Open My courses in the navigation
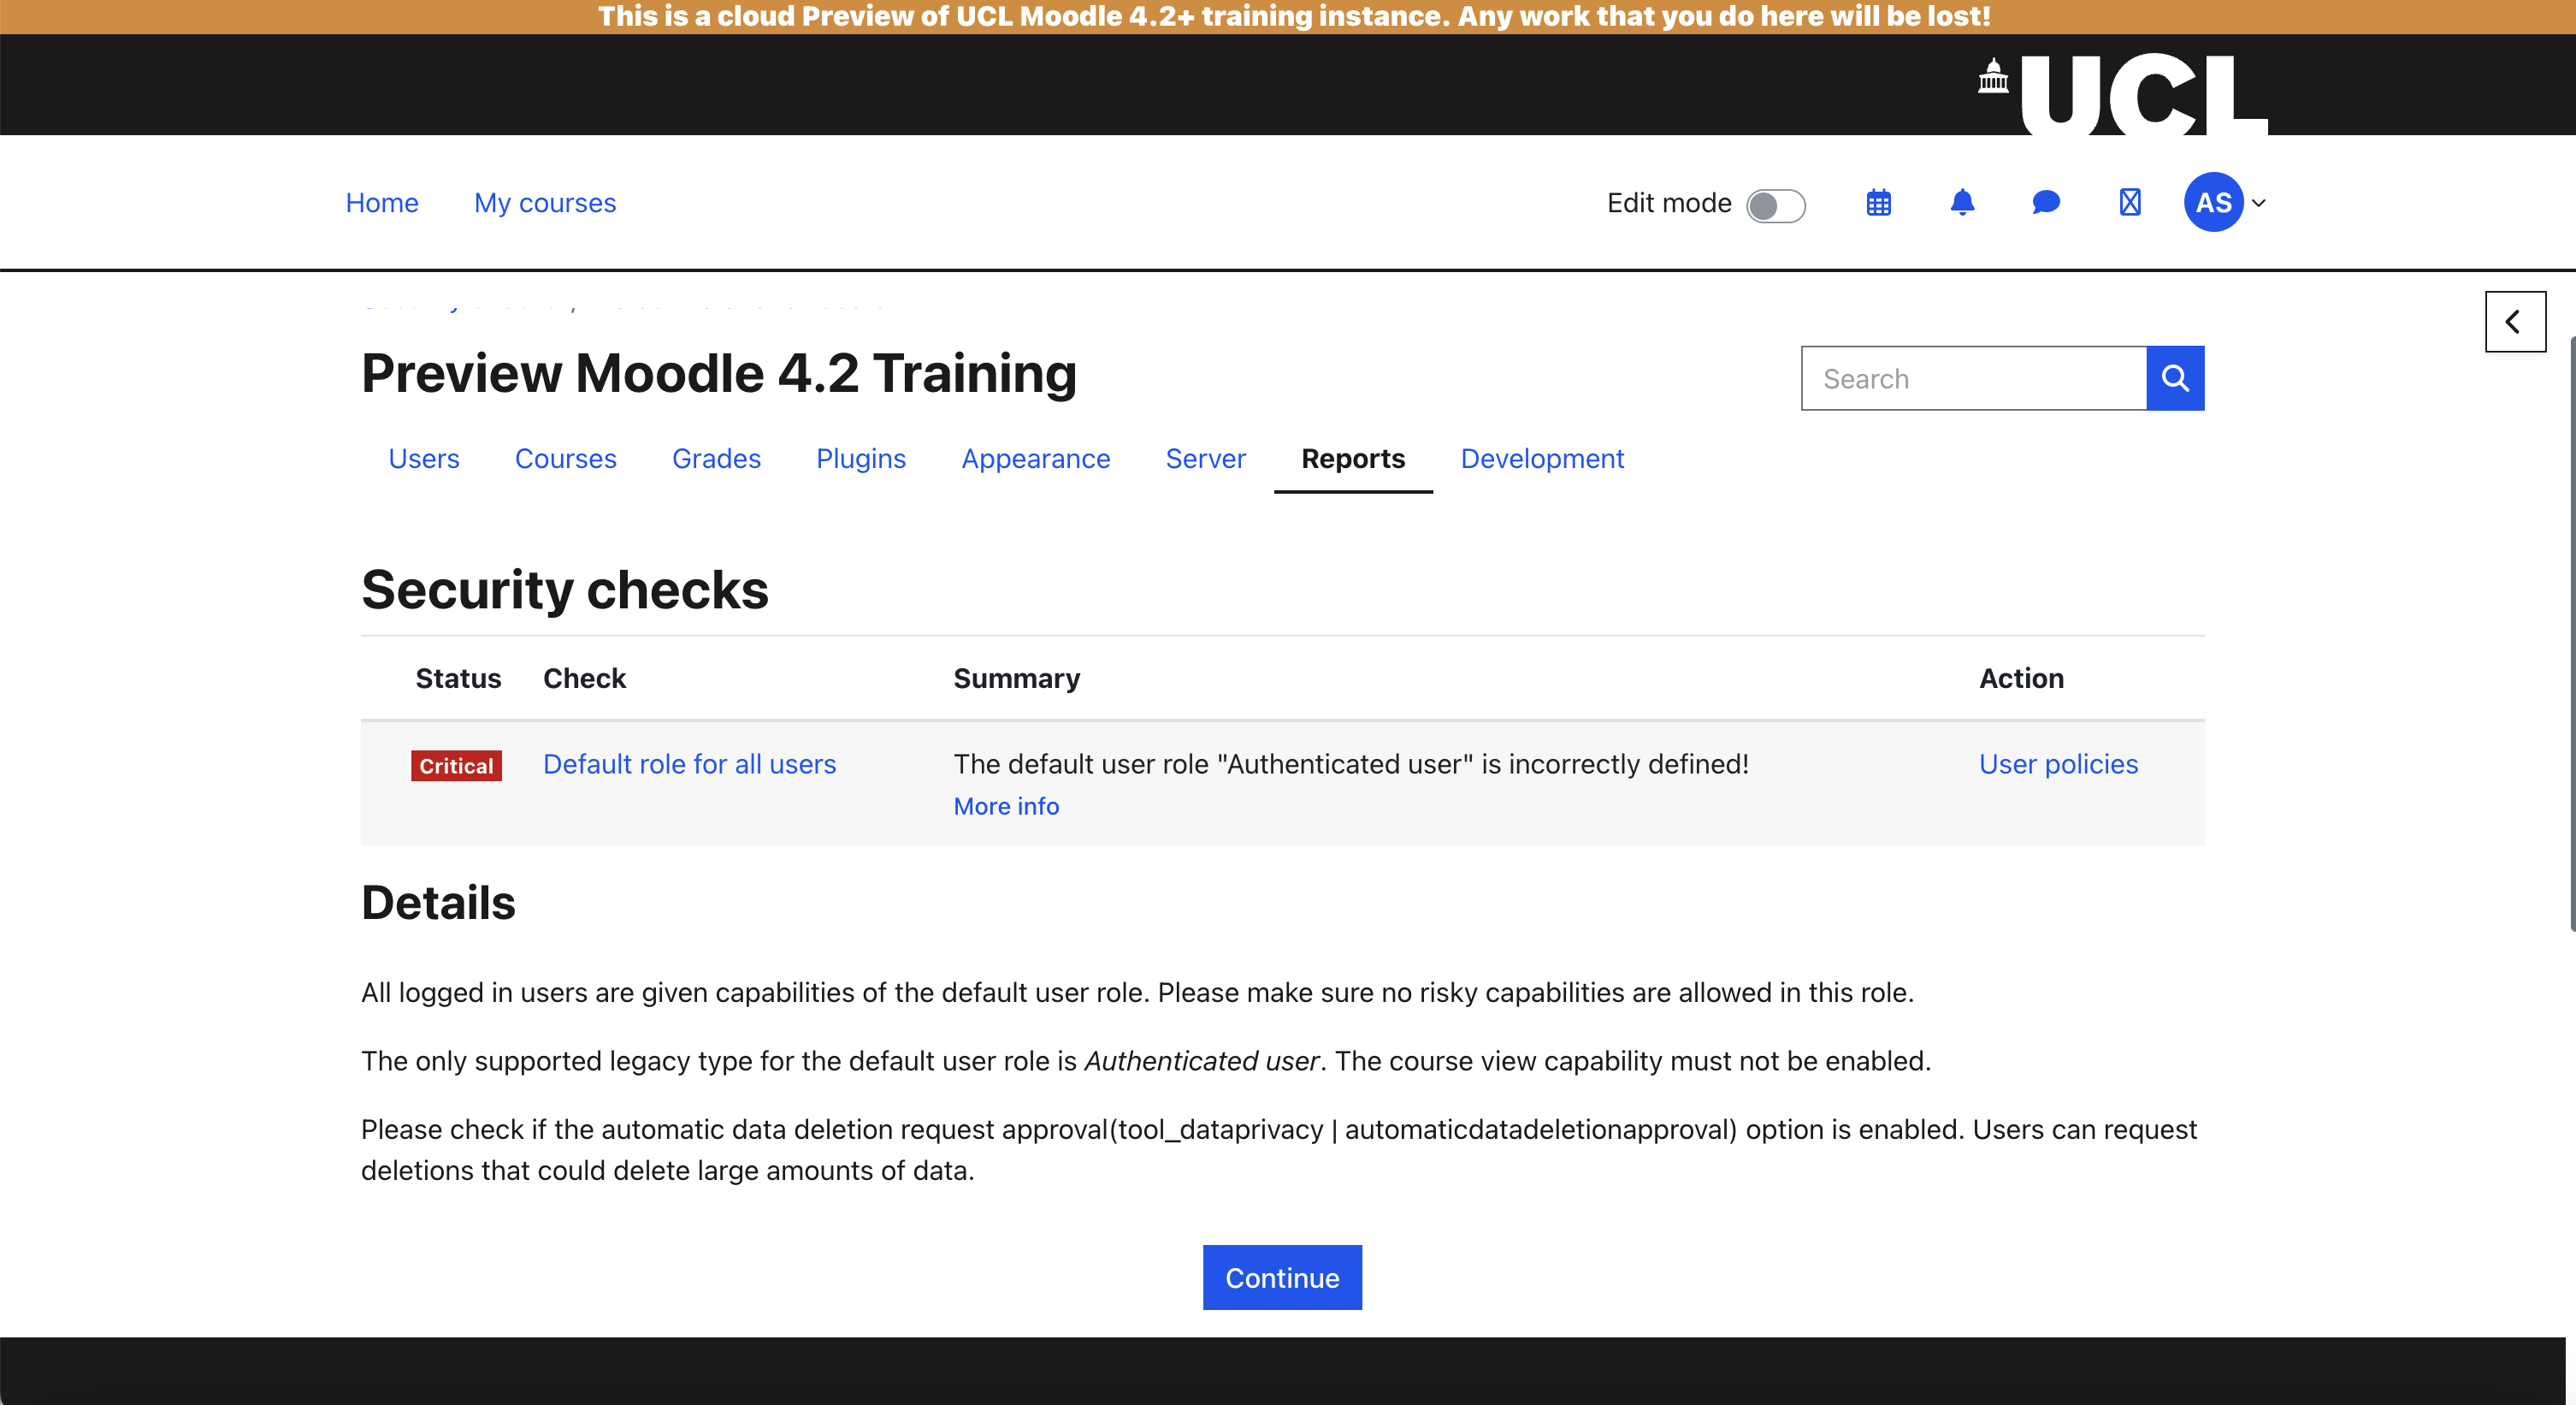This screenshot has height=1405, width=2576. [545, 203]
